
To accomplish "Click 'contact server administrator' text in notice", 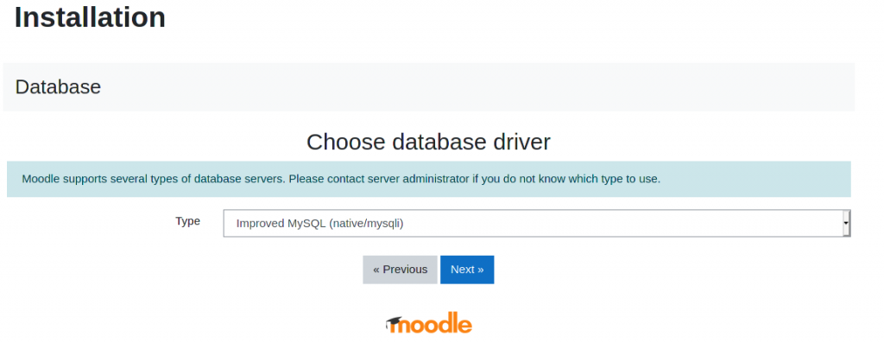I will tap(390, 180).
